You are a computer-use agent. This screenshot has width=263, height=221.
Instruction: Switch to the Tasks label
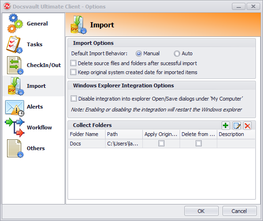(x=35, y=44)
